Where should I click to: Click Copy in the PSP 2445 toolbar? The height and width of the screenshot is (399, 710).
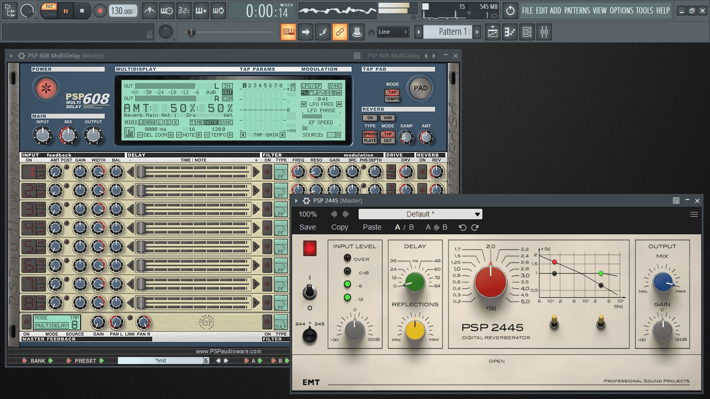click(x=340, y=227)
